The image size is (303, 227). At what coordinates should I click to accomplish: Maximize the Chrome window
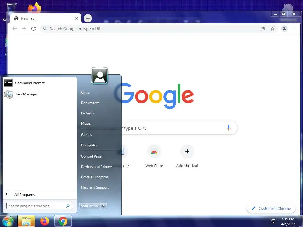tap(283, 14)
